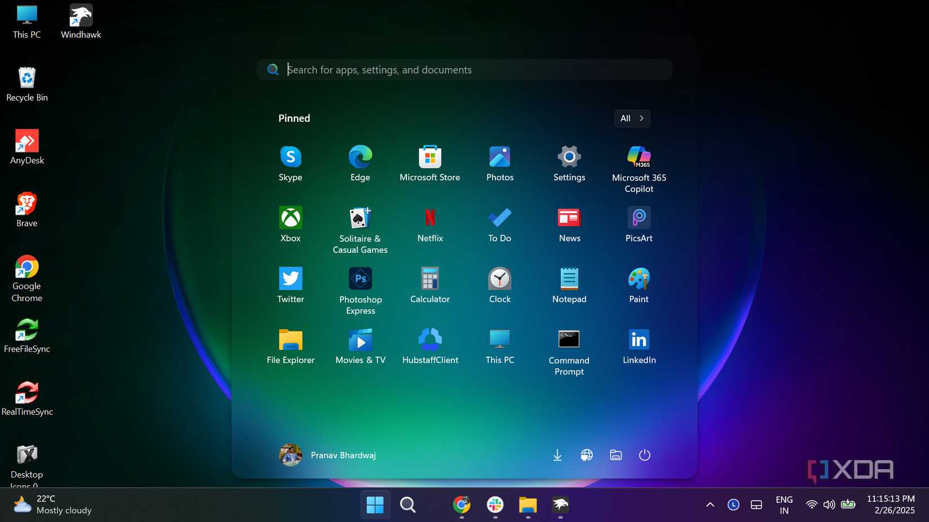Open the ENG IN language switcher
This screenshot has height=522, width=929.
pos(784,504)
